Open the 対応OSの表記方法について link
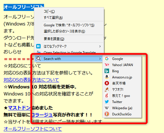Image resolution: width=164 pixels, height=133 pixels. [x=31, y=80]
